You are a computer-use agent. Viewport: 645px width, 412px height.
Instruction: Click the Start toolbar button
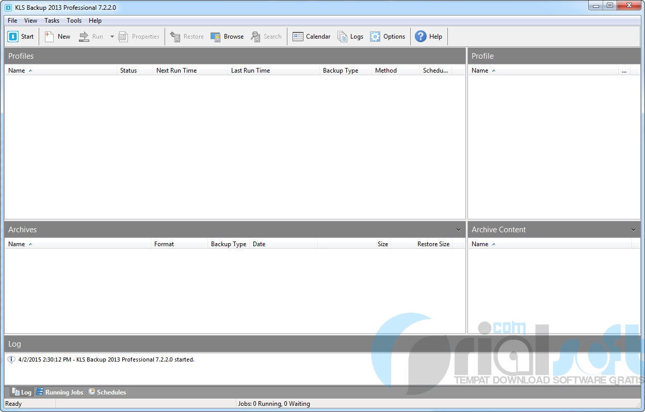pos(21,37)
